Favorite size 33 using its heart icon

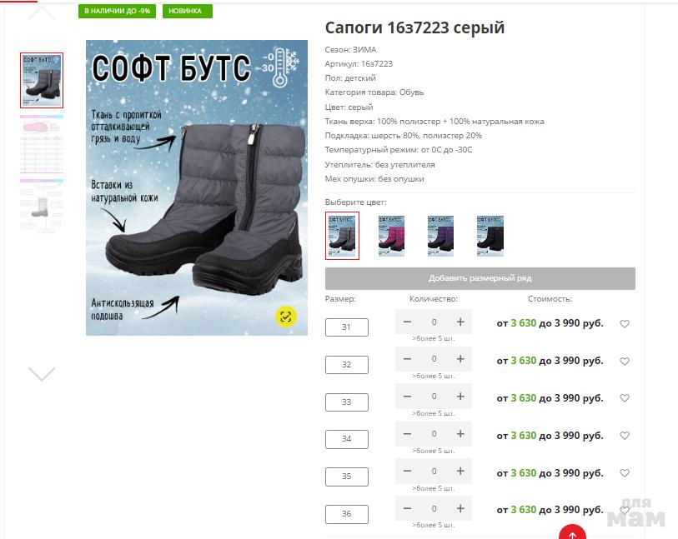[x=625, y=397]
